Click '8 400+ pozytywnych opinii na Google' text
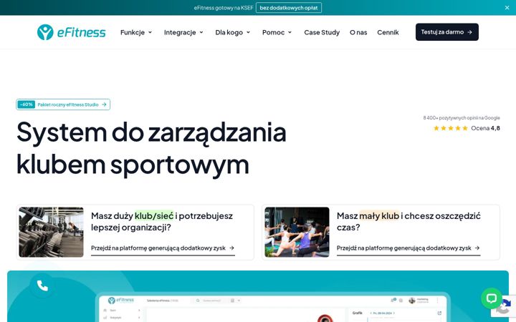The width and height of the screenshot is (516, 322). tap(462, 117)
